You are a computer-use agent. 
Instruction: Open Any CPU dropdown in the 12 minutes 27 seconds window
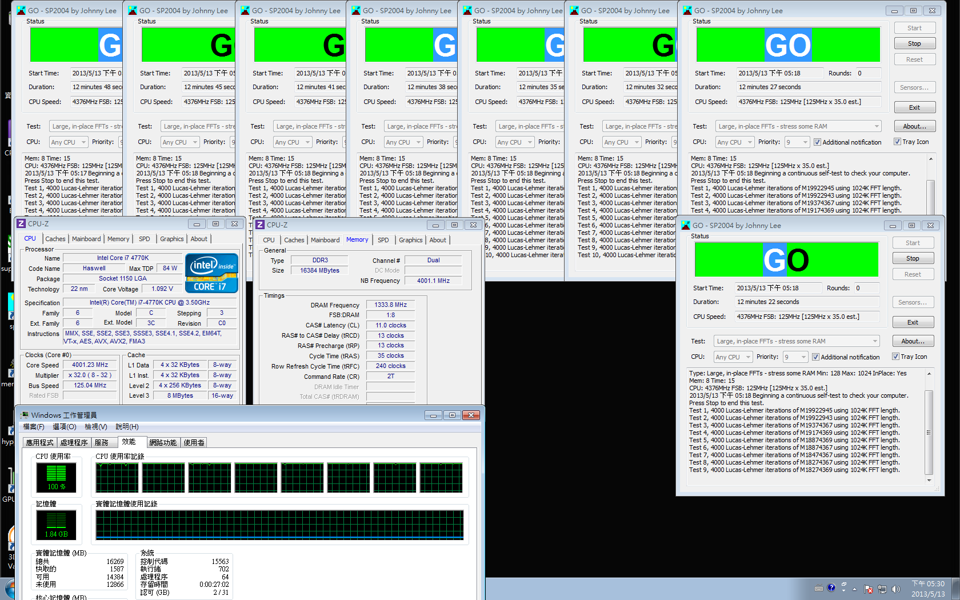[734, 142]
